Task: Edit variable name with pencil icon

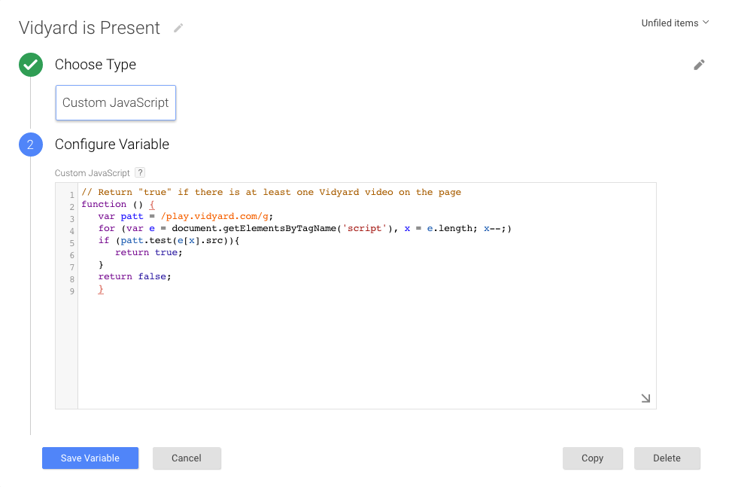Action: coord(178,29)
